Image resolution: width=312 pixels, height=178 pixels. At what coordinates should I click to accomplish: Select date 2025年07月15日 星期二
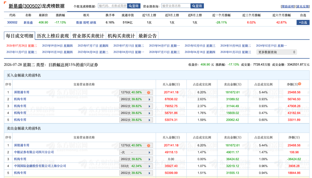(129, 46)
